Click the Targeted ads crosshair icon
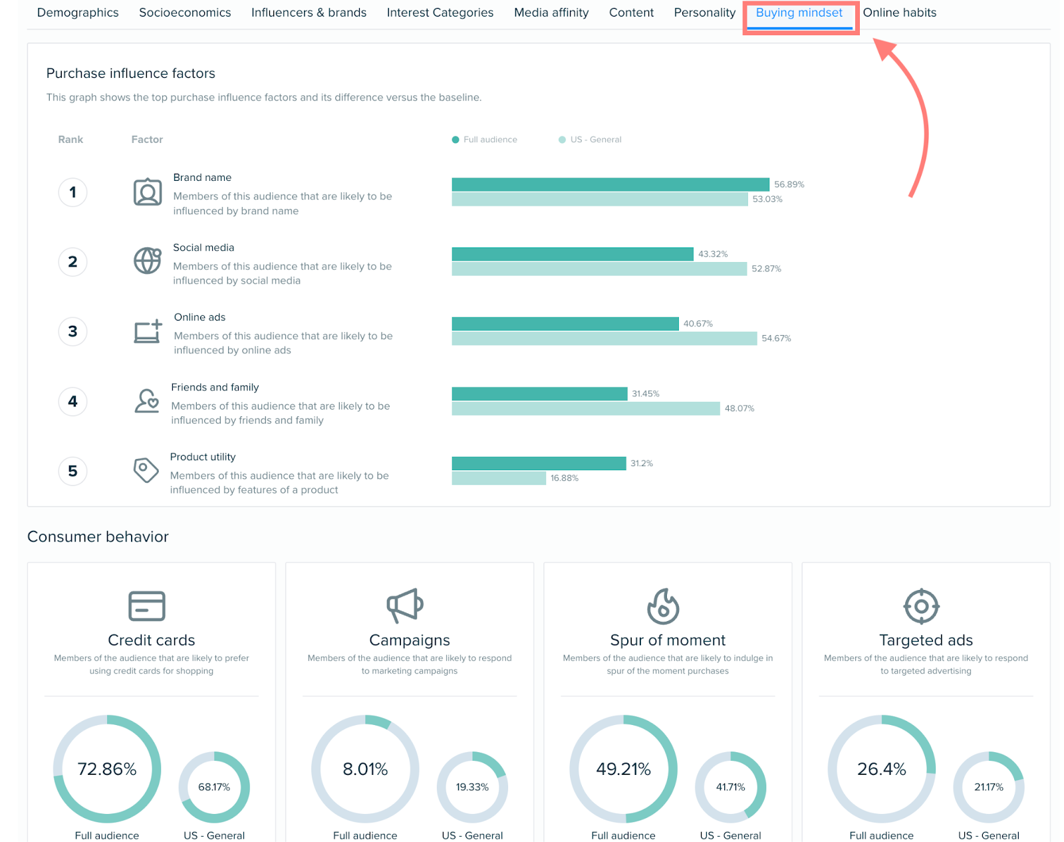Viewport: 1064px width, 842px height. tap(921, 606)
